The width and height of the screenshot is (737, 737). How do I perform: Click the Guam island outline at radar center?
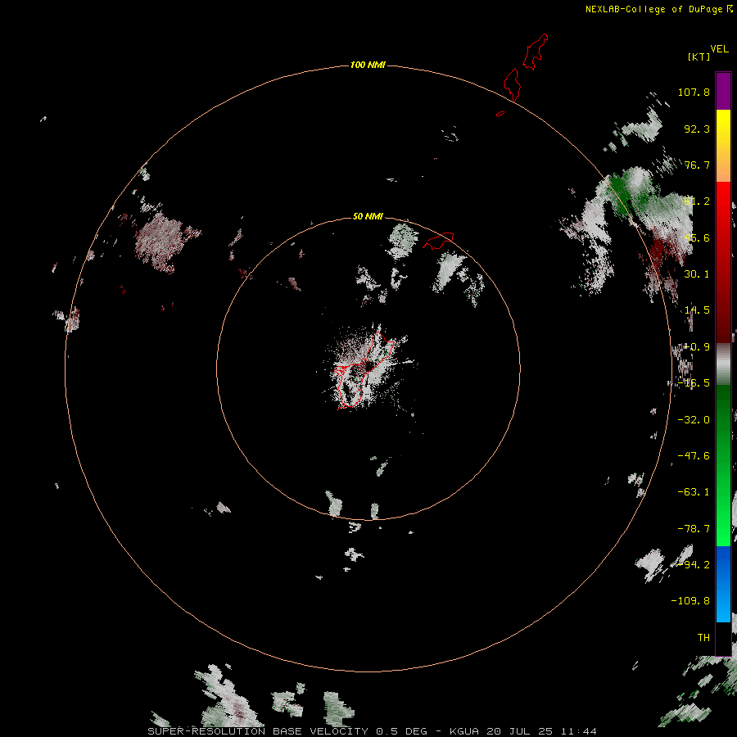tap(364, 370)
